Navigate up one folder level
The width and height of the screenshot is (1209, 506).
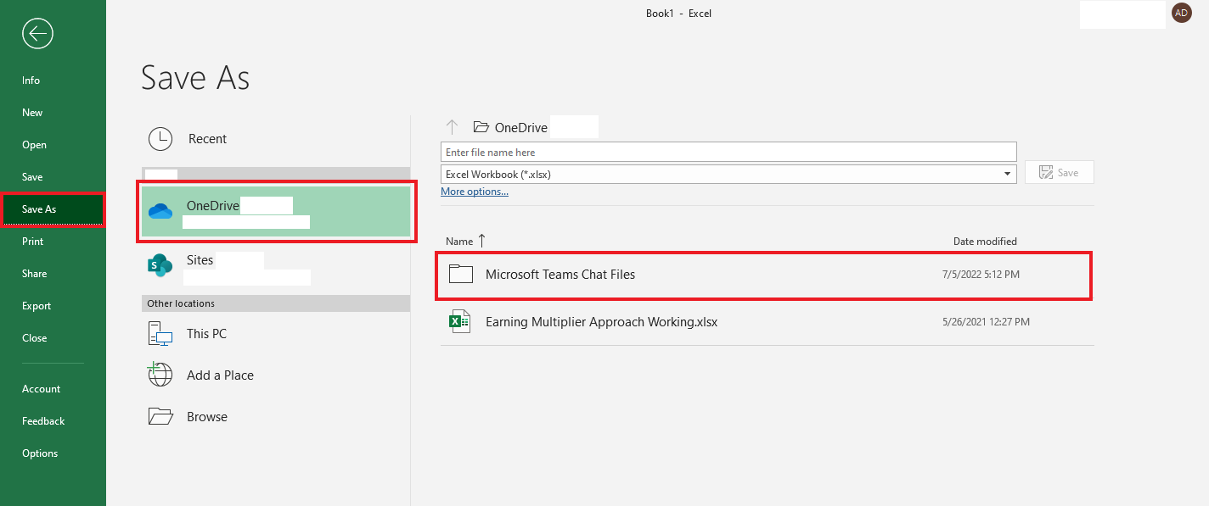(x=452, y=125)
